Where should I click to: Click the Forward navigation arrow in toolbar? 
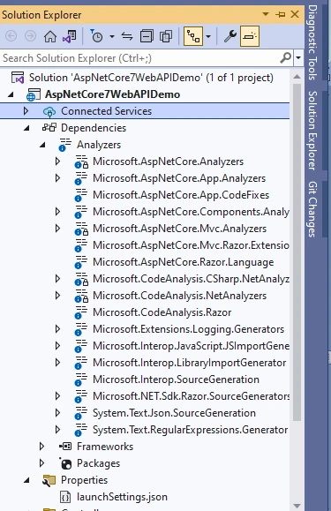30,36
